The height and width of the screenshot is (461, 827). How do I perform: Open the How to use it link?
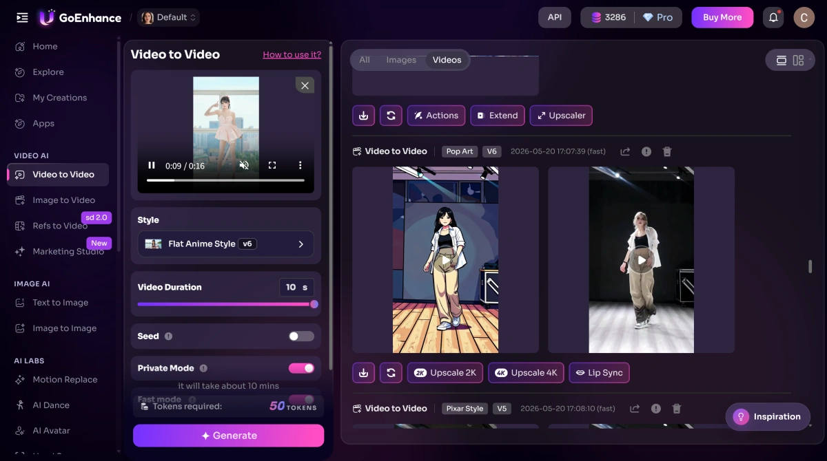click(292, 55)
